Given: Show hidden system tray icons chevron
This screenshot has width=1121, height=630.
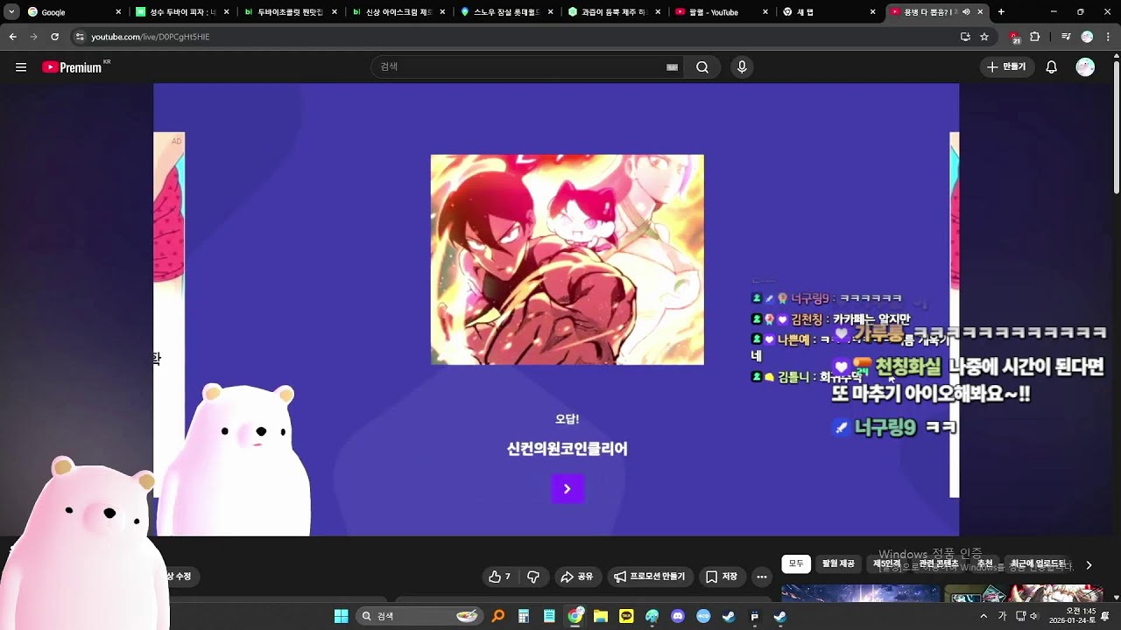Looking at the screenshot, I should pos(984,616).
